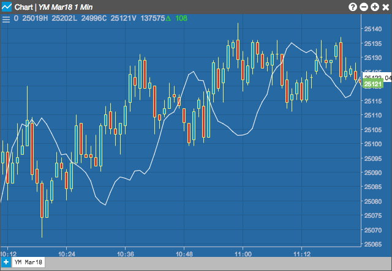Click the 25110 price axis label
392x271 pixels.
(x=373, y=115)
